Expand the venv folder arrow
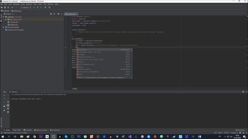248x139 pixels. (6, 19)
